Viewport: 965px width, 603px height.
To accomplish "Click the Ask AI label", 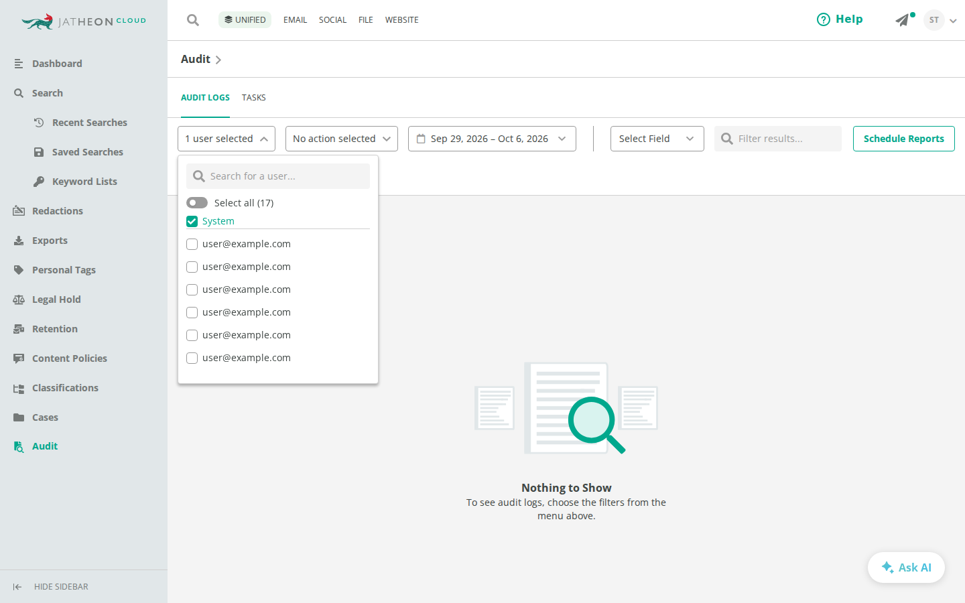I will tap(915, 567).
